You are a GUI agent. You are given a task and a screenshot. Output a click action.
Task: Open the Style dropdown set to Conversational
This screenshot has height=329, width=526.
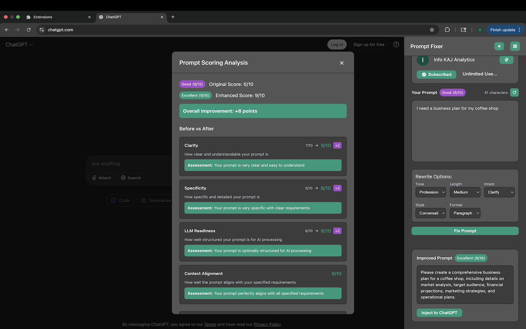click(431, 213)
